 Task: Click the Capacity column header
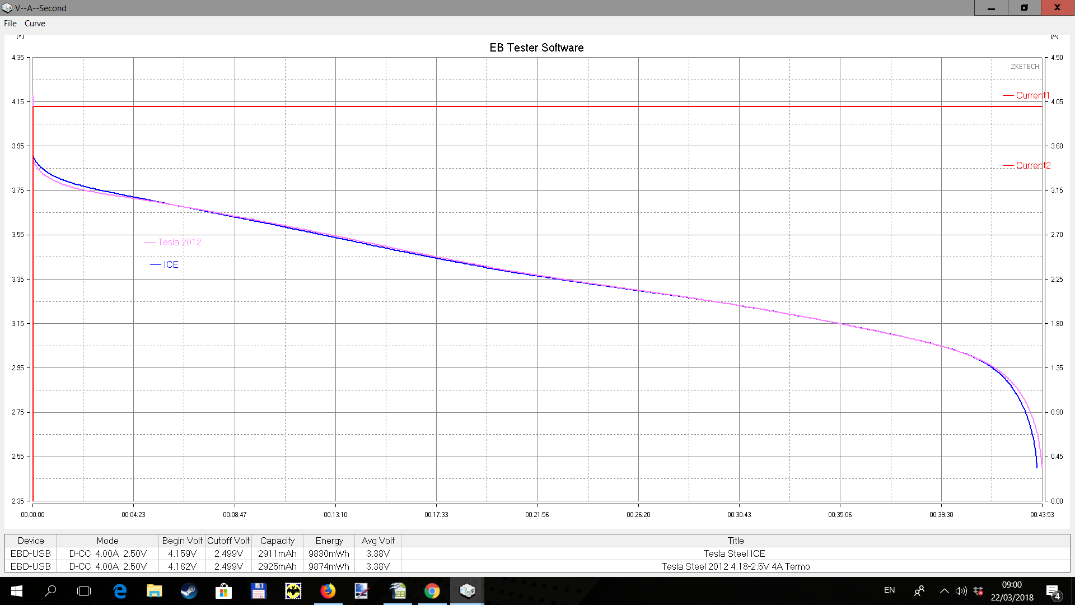click(277, 541)
